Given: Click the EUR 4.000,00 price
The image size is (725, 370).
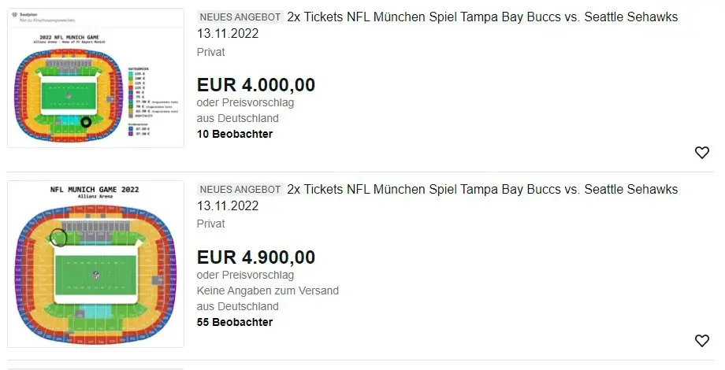Looking at the screenshot, I should (256, 85).
